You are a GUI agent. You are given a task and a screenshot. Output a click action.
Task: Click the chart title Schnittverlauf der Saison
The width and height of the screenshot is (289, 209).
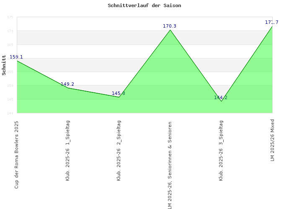click(x=144, y=5)
